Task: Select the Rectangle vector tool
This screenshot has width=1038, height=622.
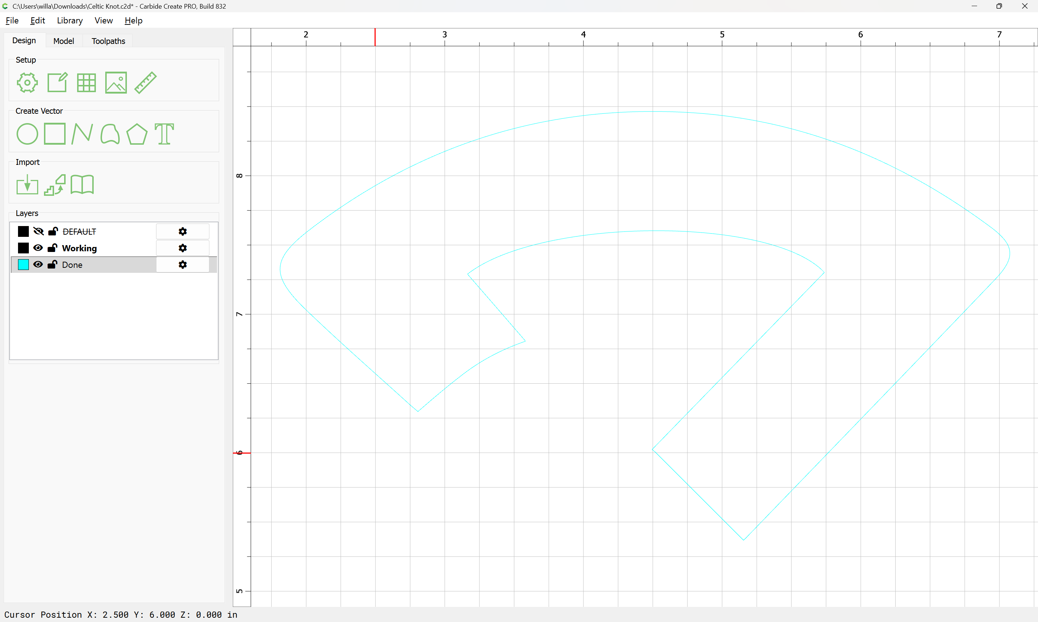Action: tap(55, 134)
